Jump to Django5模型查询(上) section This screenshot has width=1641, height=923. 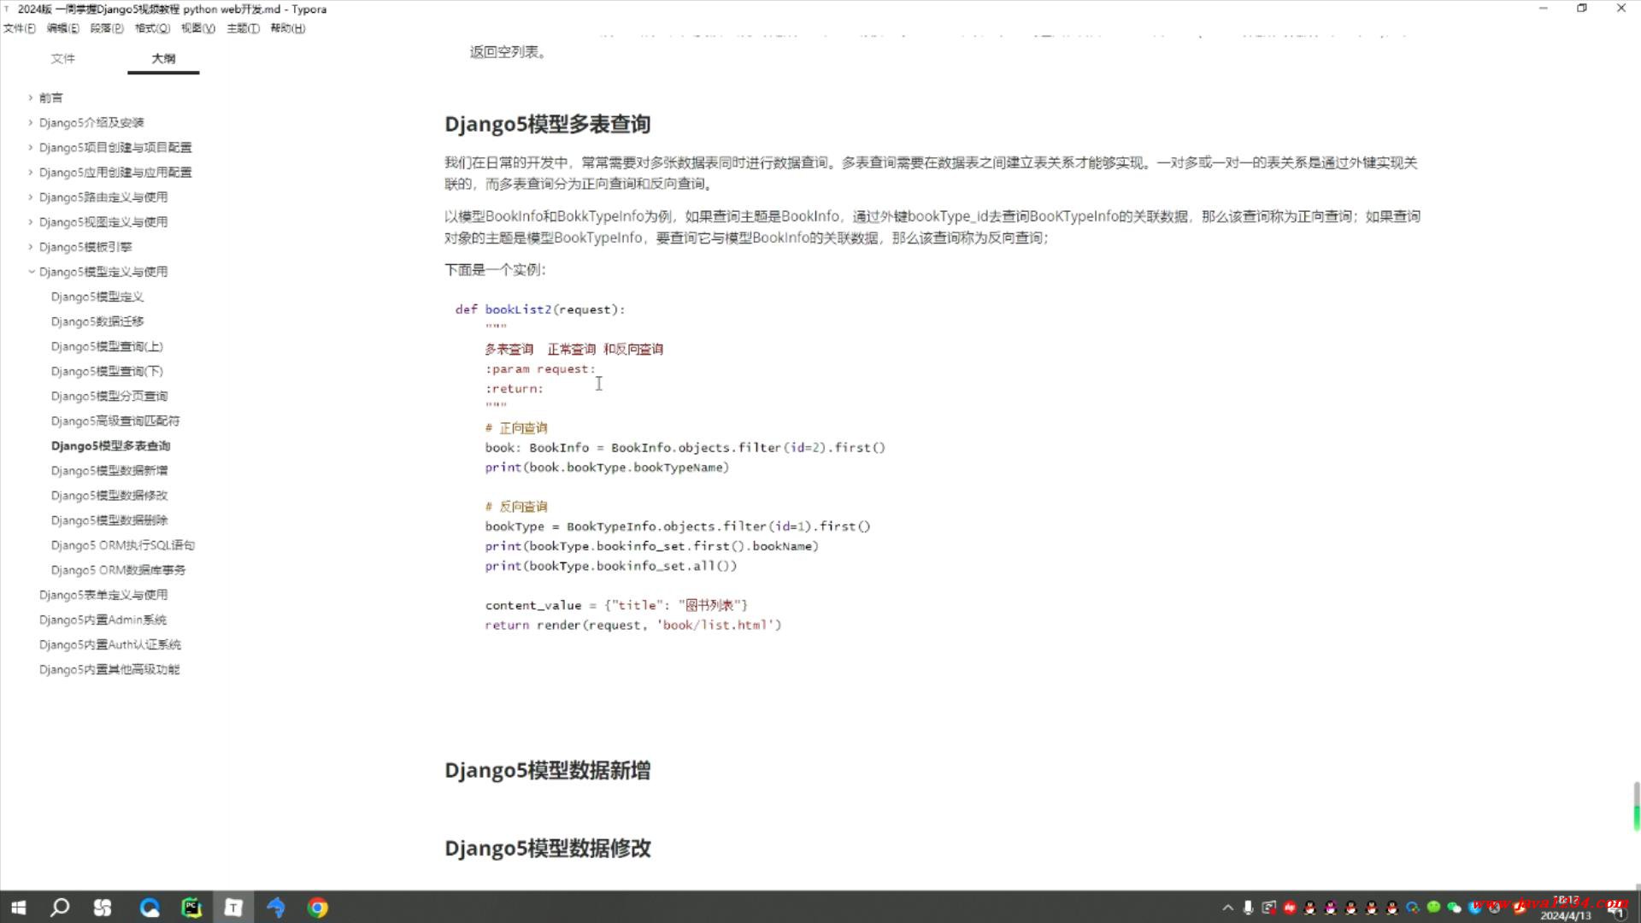[107, 346]
